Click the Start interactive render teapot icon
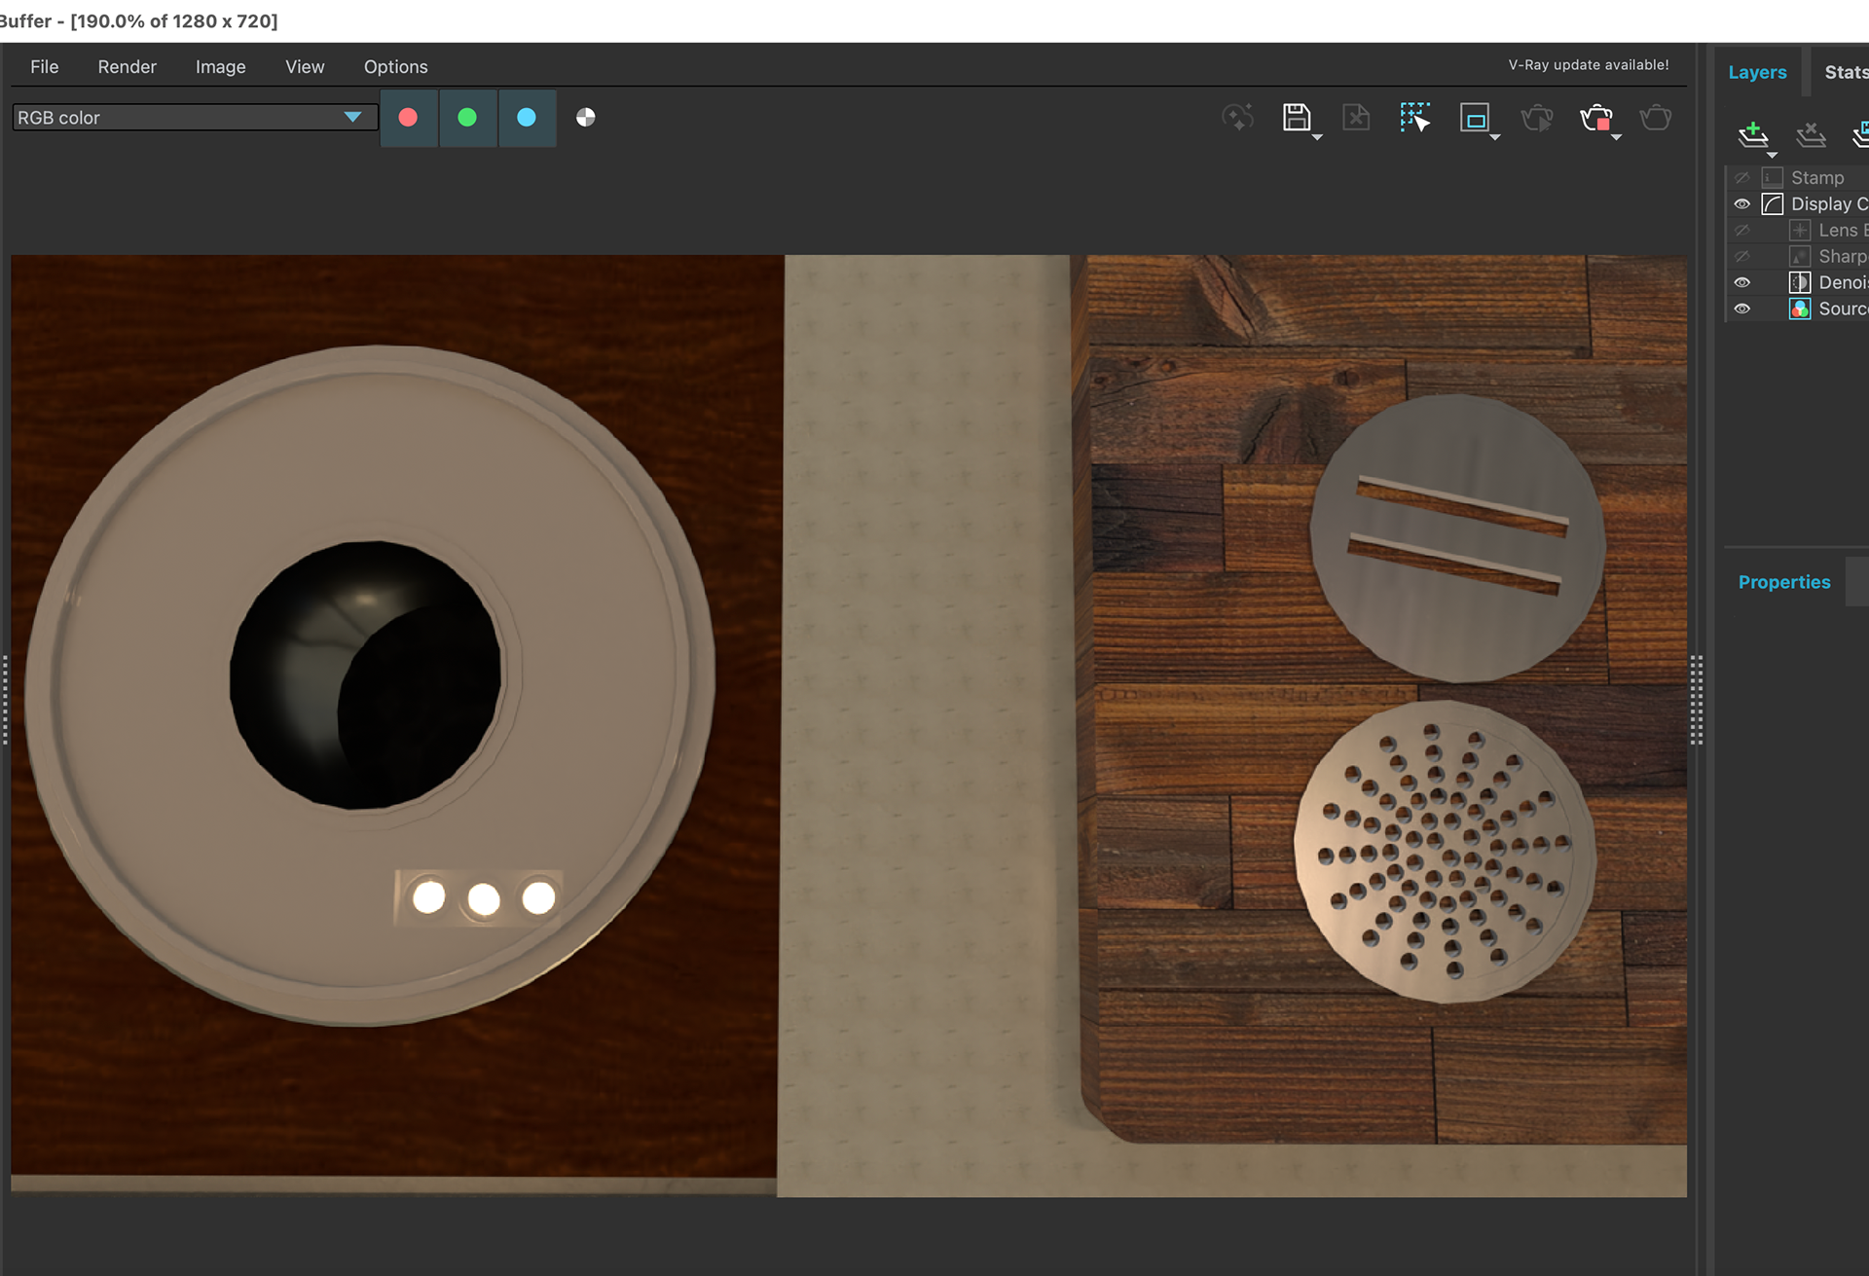The width and height of the screenshot is (1869, 1276). (1536, 118)
